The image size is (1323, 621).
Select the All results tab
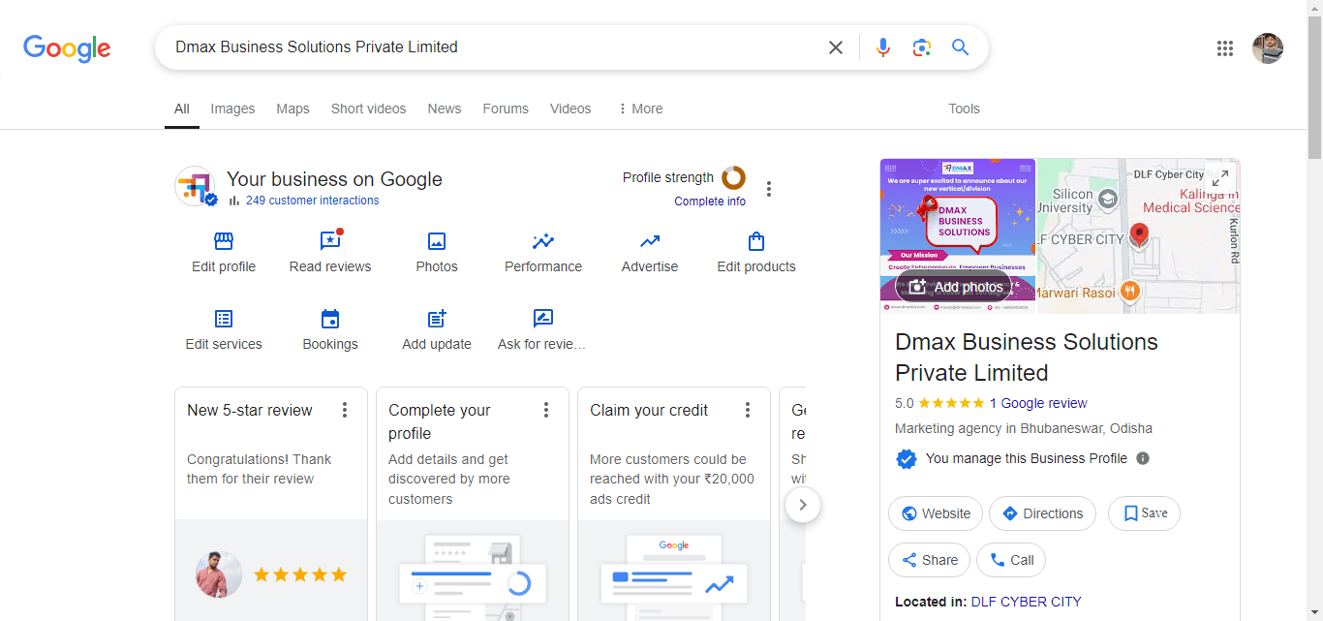pyautogui.click(x=182, y=109)
